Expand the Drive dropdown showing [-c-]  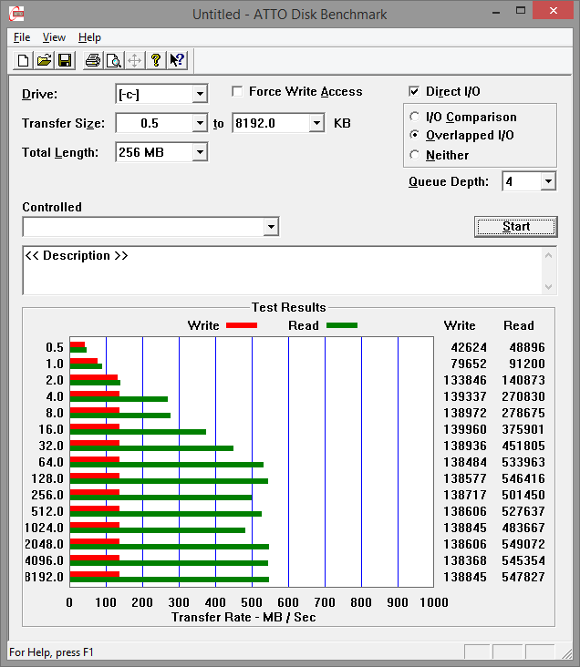tap(200, 94)
